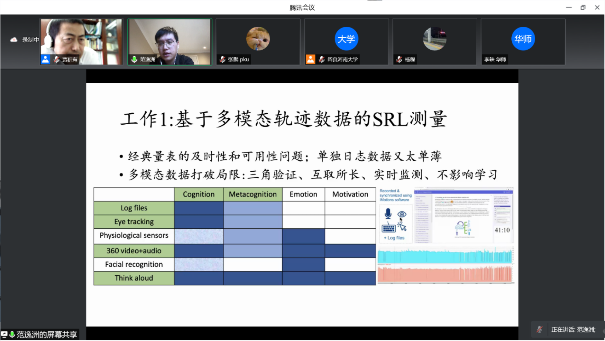Click 杨程's muted microphone icon
Image resolution: width=605 pixels, height=341 pixels.
(399, 59)
